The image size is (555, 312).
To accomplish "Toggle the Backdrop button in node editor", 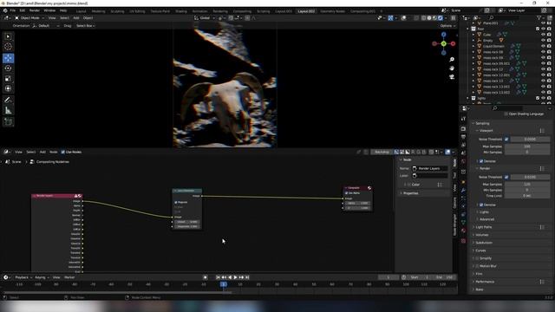I will pos(382,153).
